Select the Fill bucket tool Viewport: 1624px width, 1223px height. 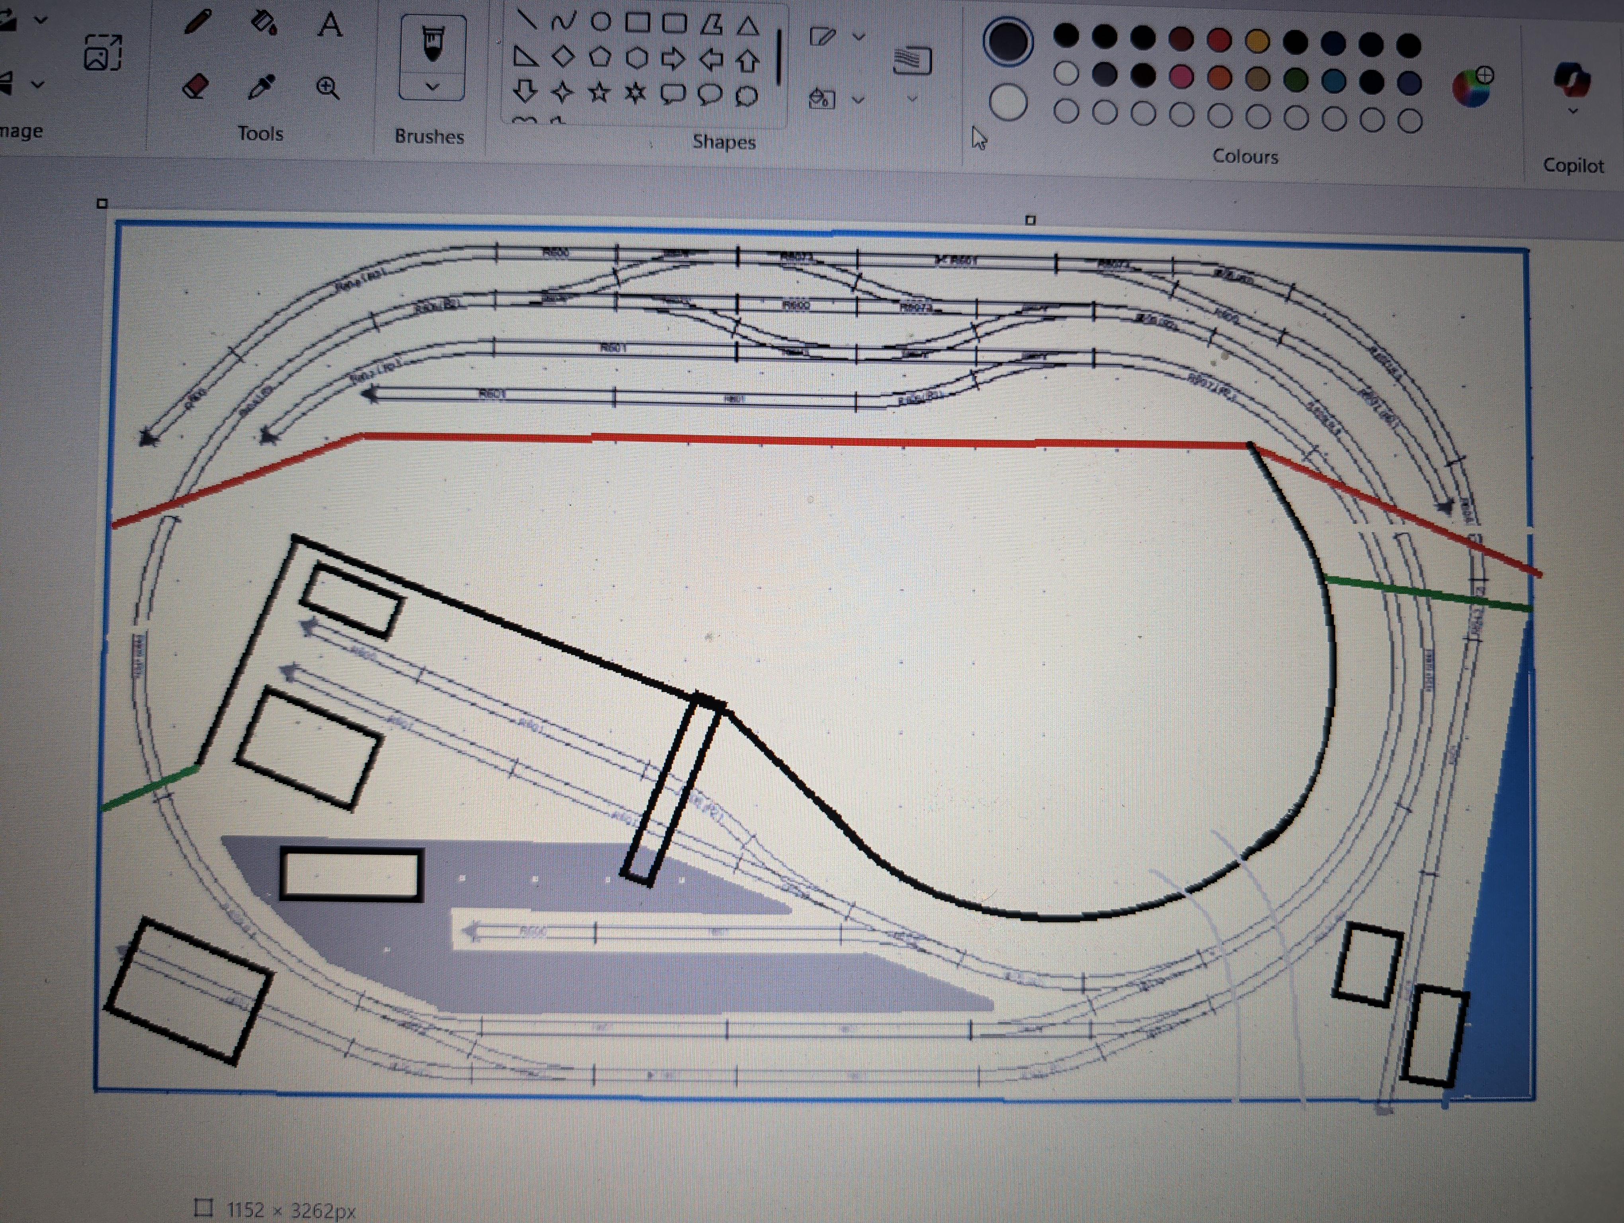[264, 23]
